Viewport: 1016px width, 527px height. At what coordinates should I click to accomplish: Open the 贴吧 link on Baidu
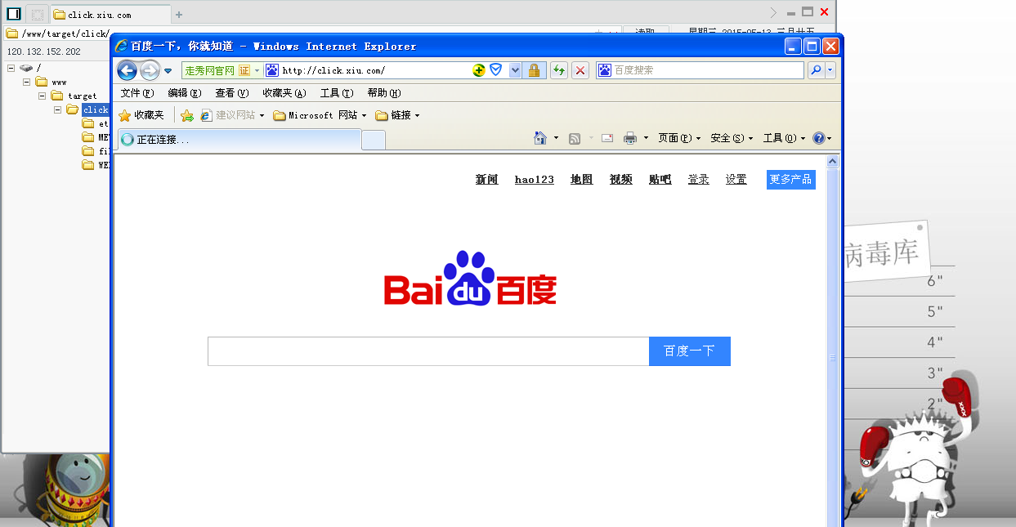click(660, 180)
